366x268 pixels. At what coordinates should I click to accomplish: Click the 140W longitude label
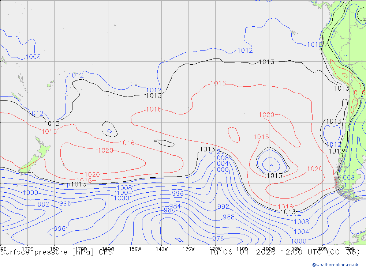coord(162,249)
